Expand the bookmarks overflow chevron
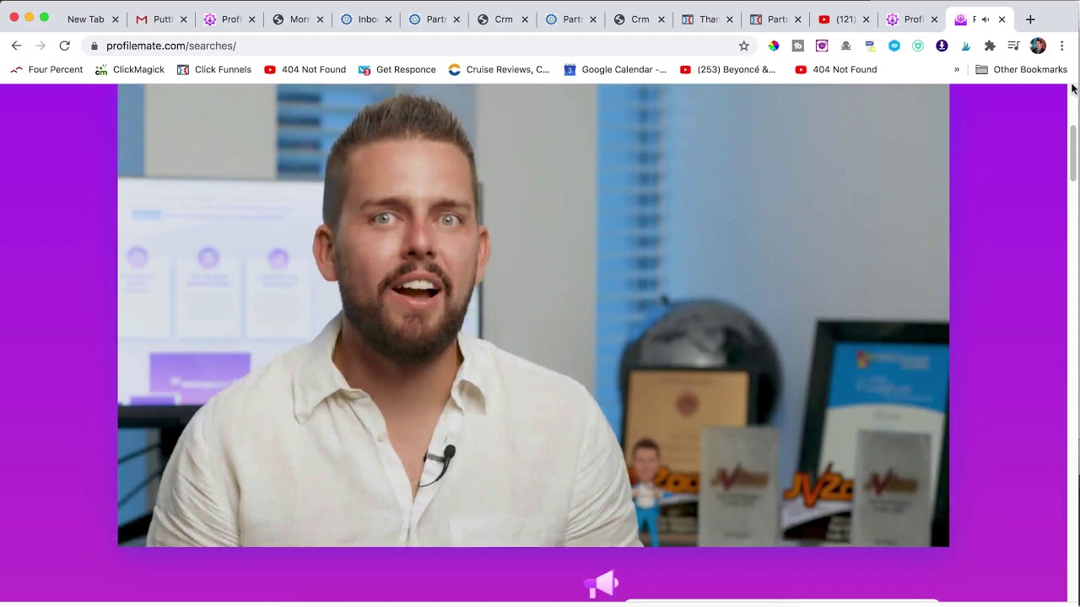 [957, 70]
